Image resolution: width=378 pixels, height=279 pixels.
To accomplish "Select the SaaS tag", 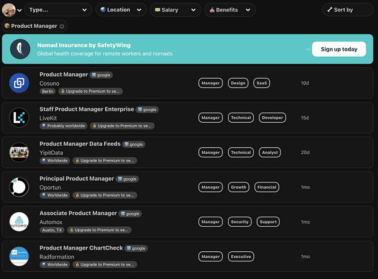I will [x=261, y=83].
